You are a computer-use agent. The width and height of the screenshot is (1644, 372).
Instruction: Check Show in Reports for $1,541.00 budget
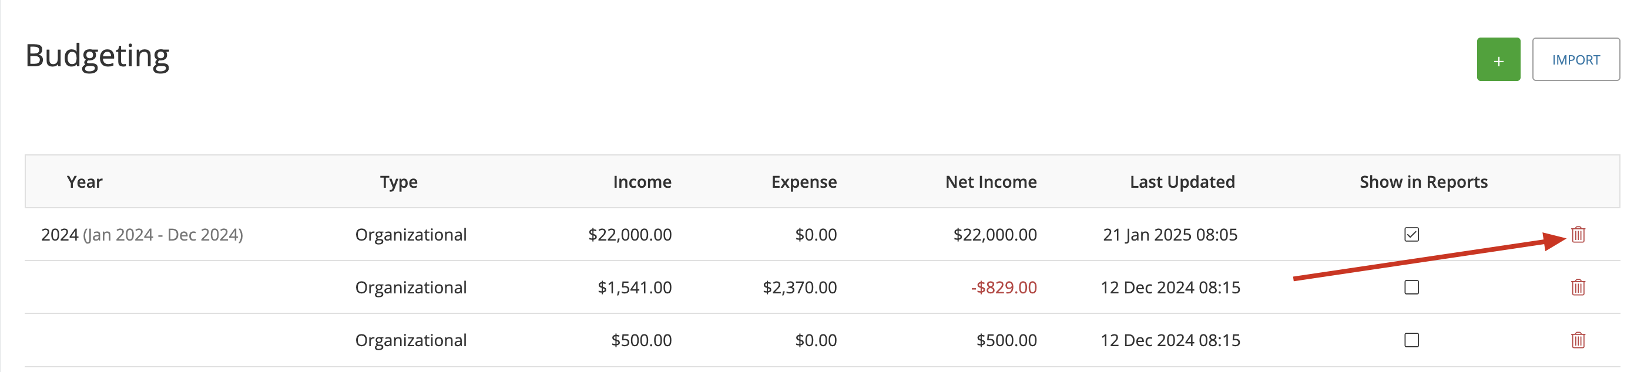coord(1411,288)
